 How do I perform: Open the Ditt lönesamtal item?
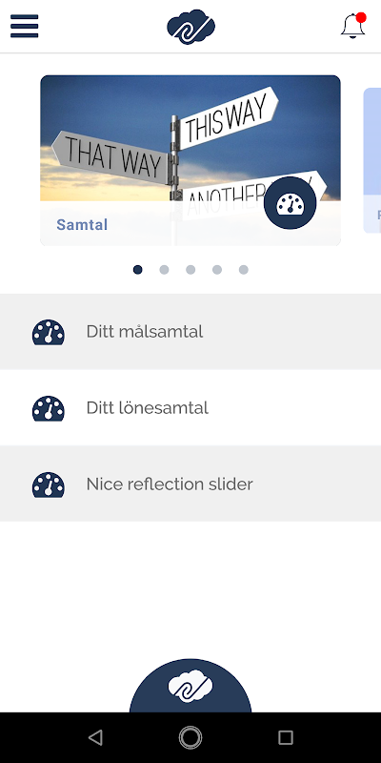coord(190,408)
